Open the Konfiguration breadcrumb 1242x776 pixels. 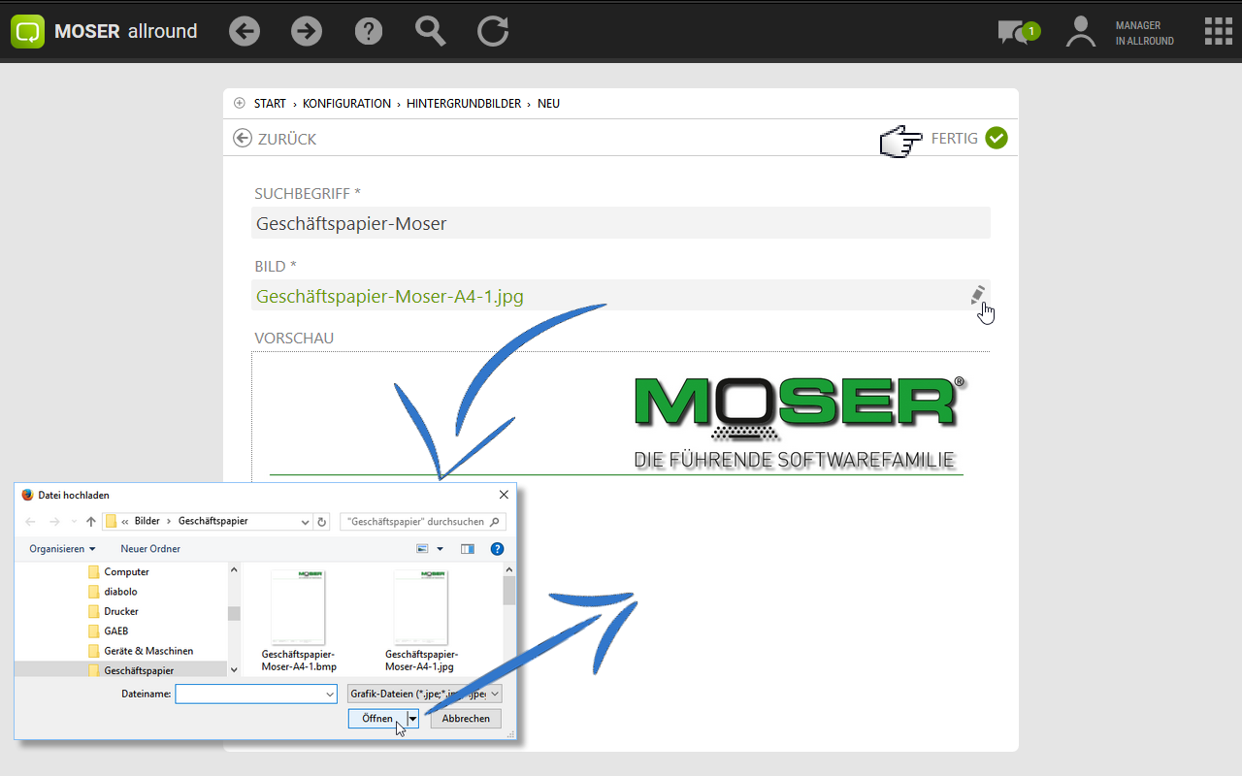click(346, 104)
